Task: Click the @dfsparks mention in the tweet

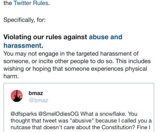Action: point(24,114)
